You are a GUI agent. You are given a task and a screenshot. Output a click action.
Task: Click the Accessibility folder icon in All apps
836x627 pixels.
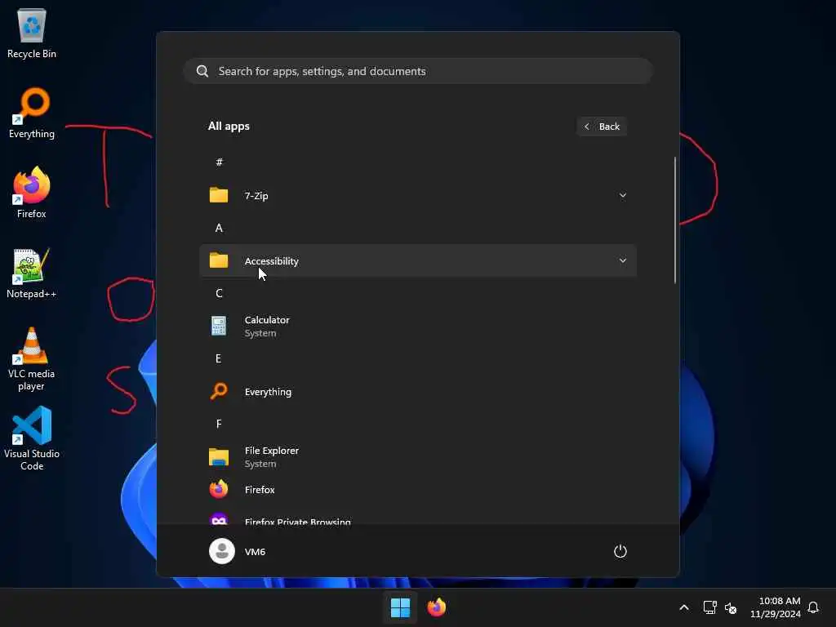(x=219, y=260)
